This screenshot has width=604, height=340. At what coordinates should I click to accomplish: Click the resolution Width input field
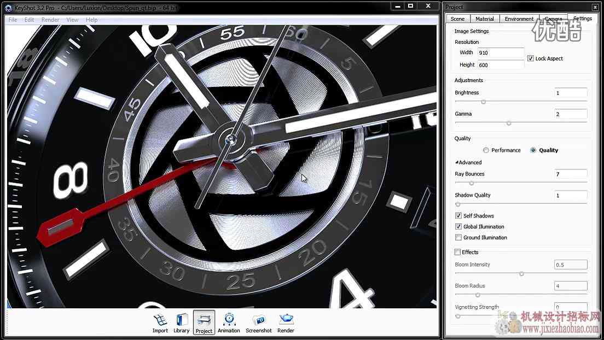(501, 52)
